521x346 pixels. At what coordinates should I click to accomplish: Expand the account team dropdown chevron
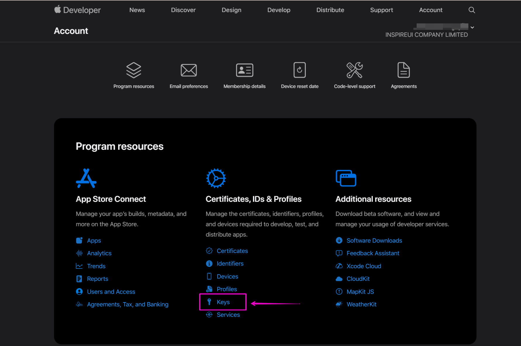tap(472, 27)
